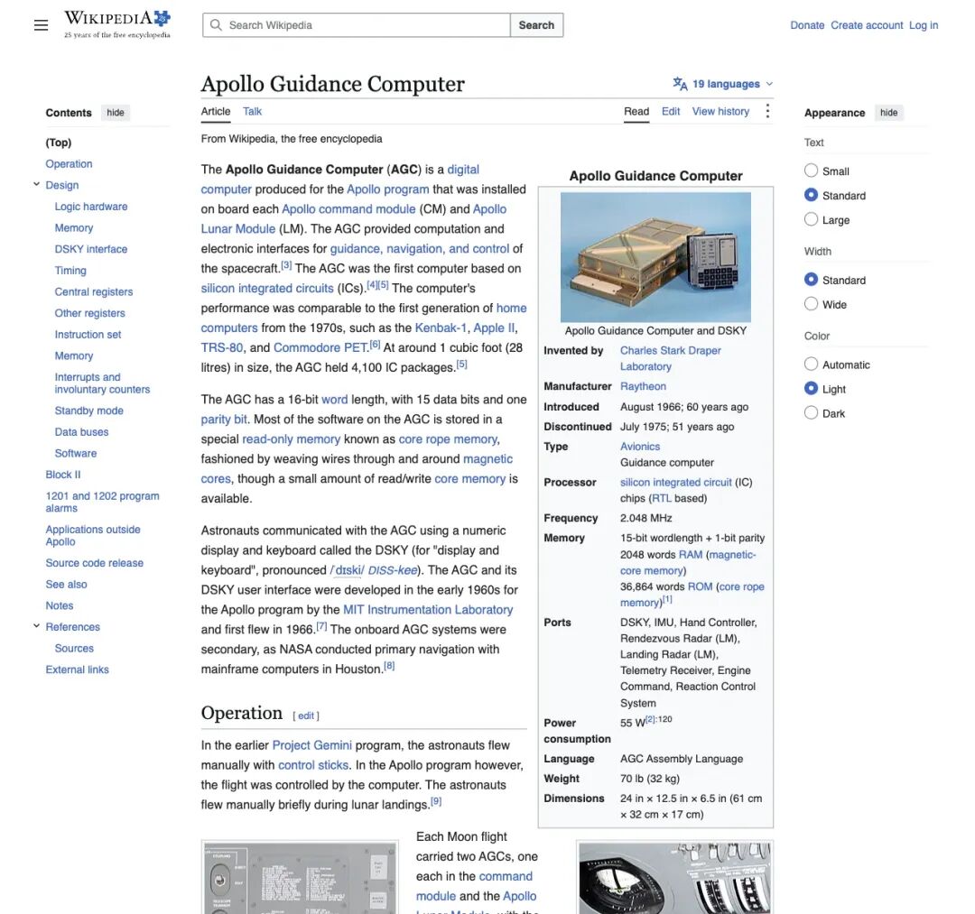Jump to Software section
Screen dimensions: 975x914
tap(76, 453)
